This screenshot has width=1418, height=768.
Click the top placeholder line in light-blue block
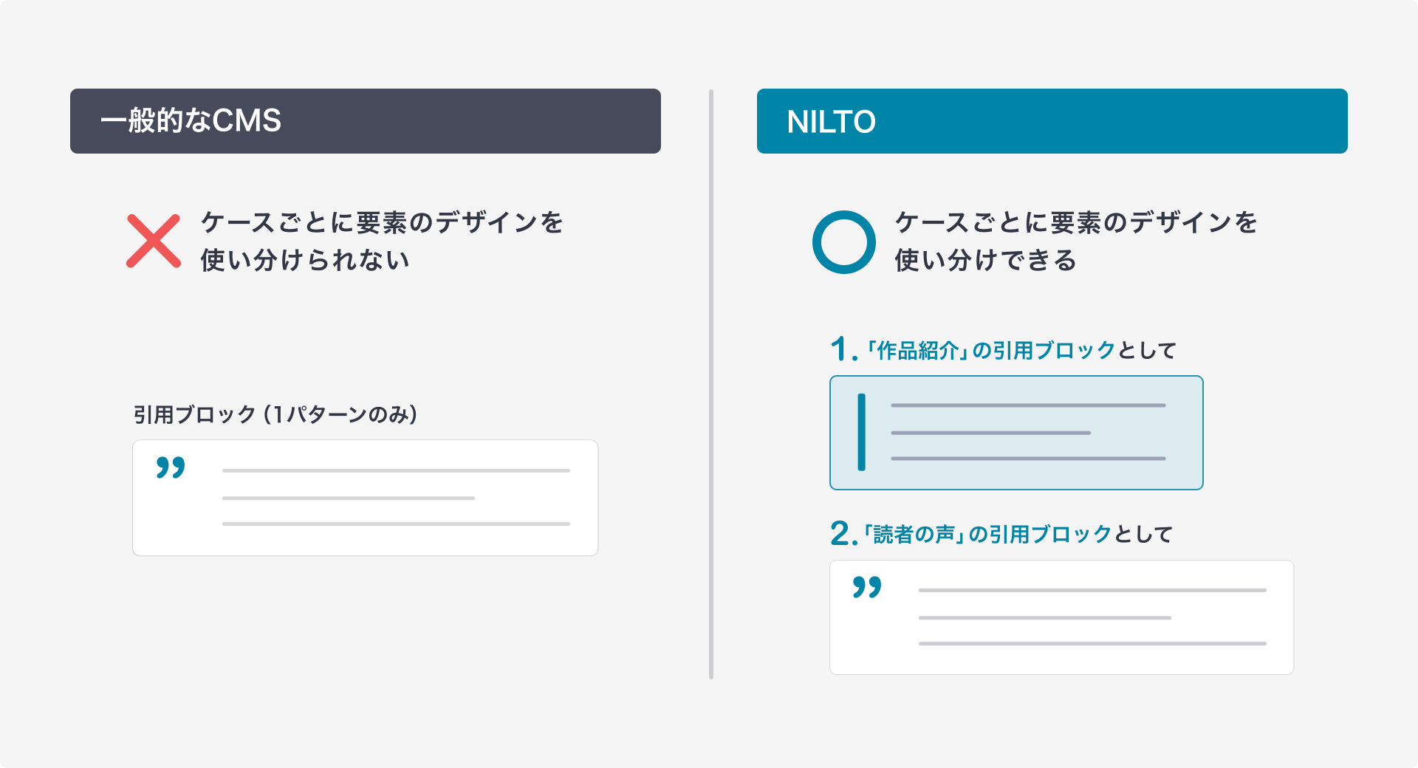coord(1028,405)
